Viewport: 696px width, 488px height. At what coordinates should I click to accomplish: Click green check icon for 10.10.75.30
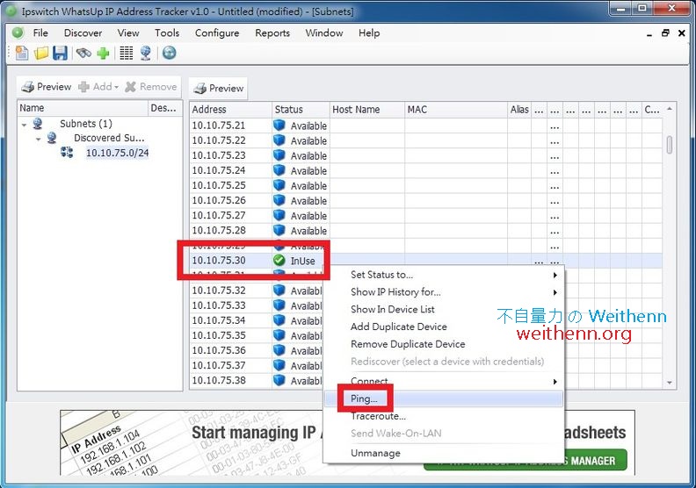tap(279, 260)
